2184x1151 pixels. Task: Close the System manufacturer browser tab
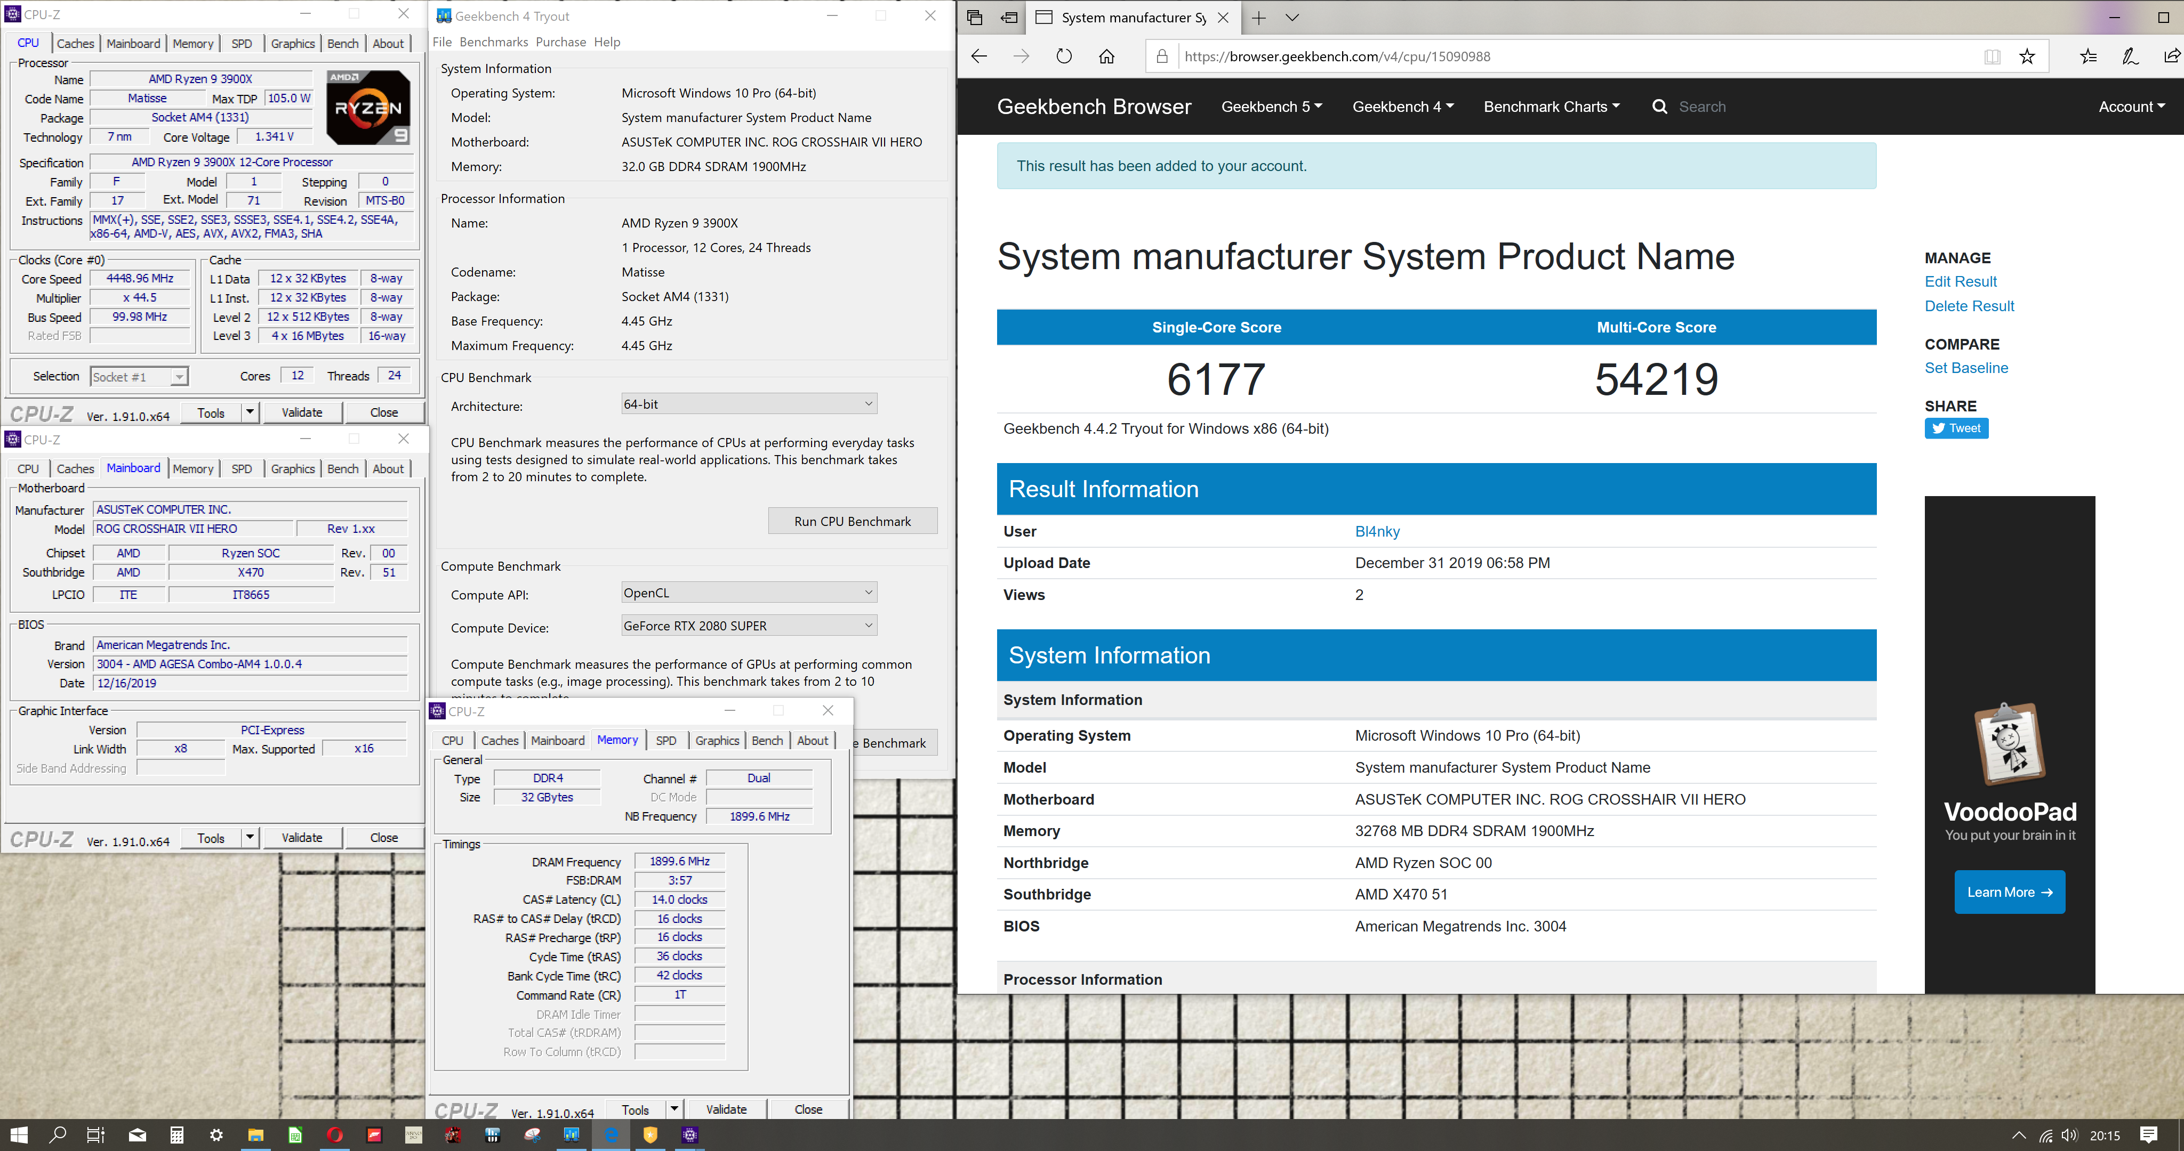(x=1223, y=17)
